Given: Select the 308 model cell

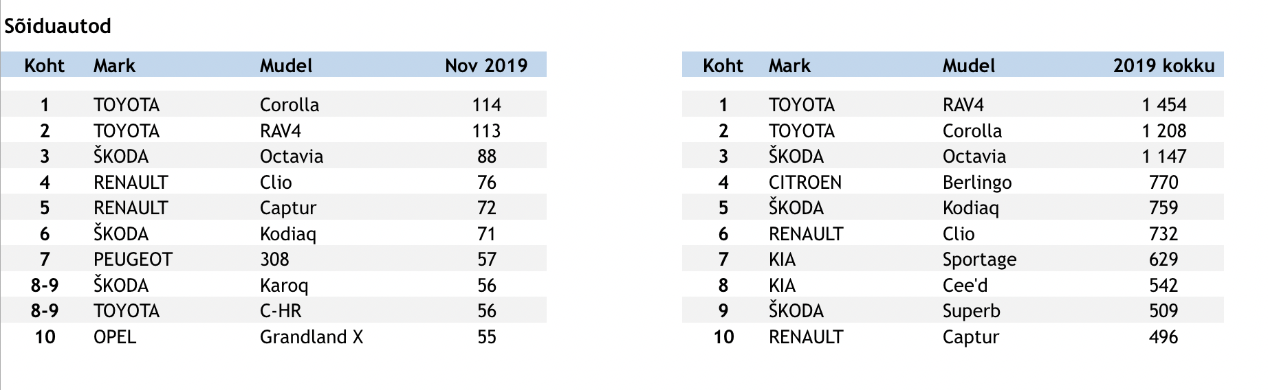Looking at the screenshot, I should 274,260.
